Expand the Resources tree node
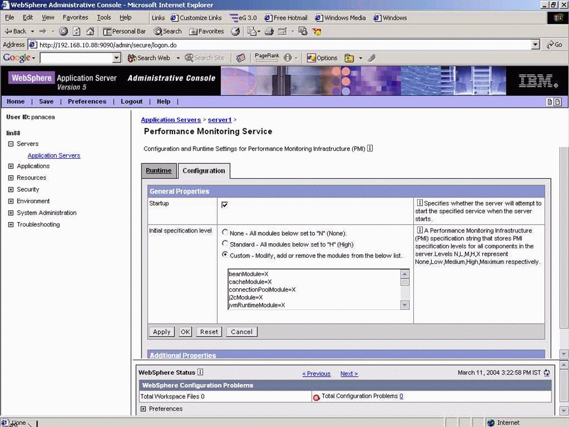This screenshot has width=569, height=427. click(11, 178)
